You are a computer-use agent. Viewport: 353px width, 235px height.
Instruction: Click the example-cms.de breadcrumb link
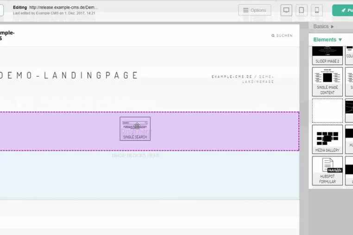tap(232, 77)
